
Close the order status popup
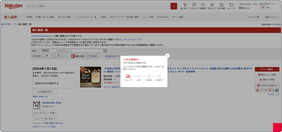pyautogui.click(x=167, y=56)
